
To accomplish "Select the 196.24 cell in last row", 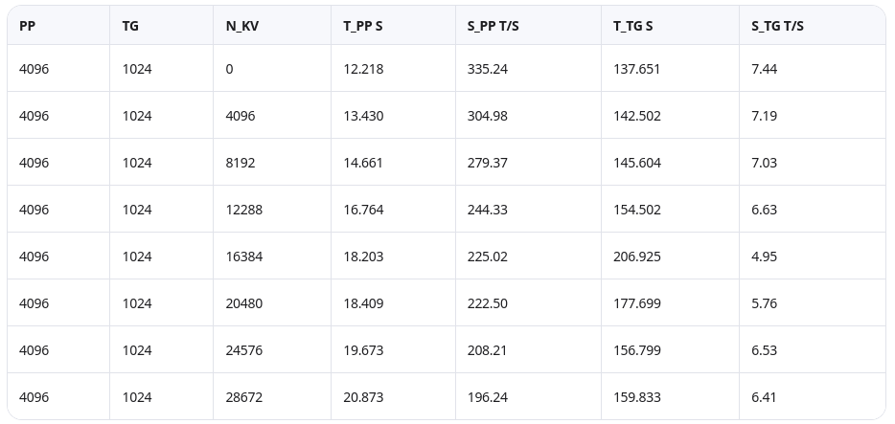I will [x=488, y=397].
